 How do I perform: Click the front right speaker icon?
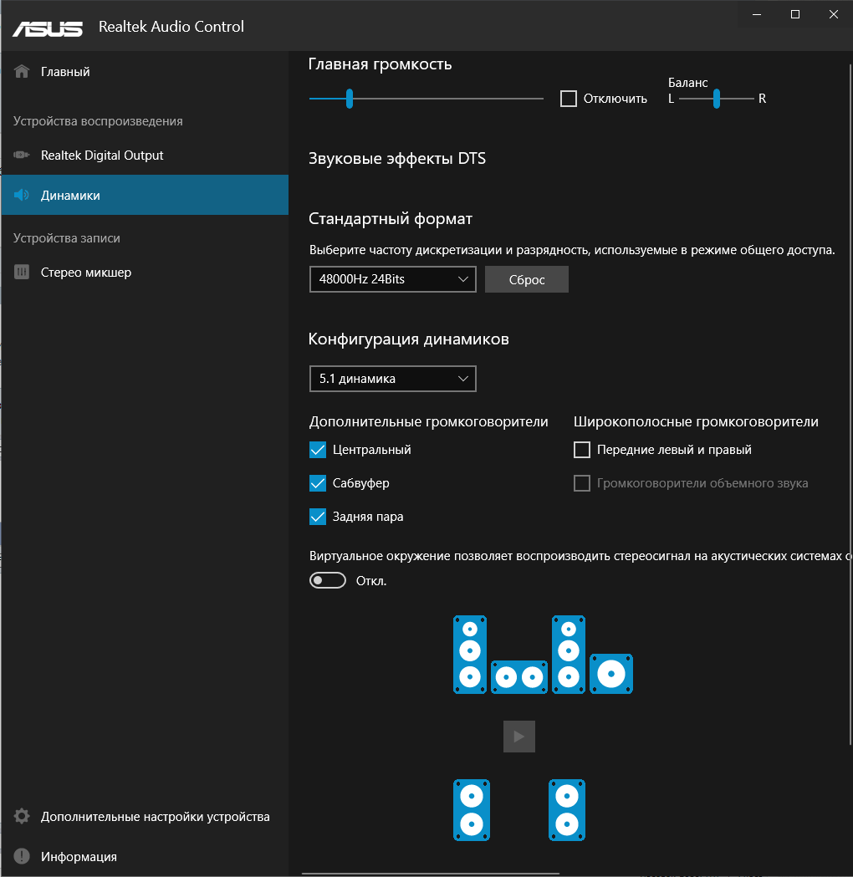(569, 655)
